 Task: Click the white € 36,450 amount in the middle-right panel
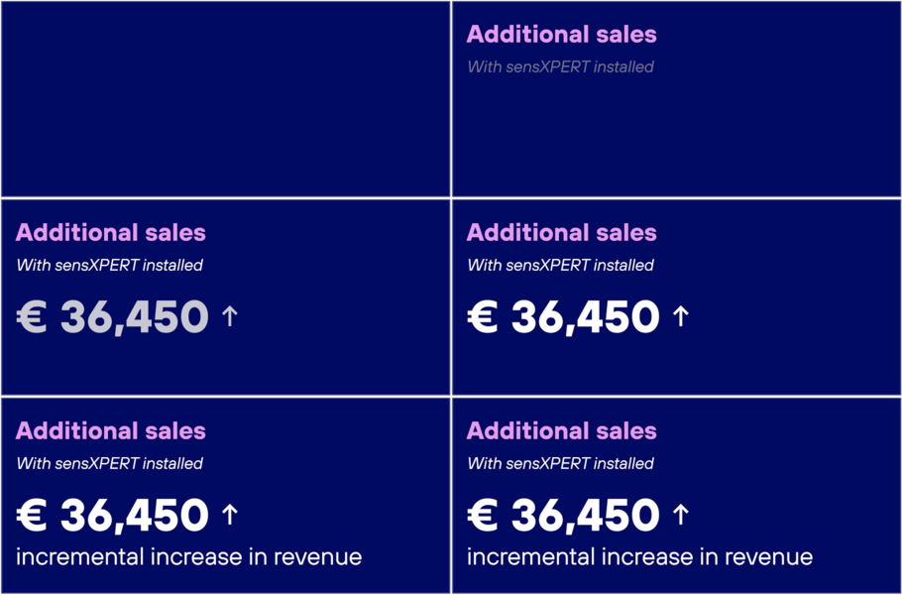tap(563, 317)
